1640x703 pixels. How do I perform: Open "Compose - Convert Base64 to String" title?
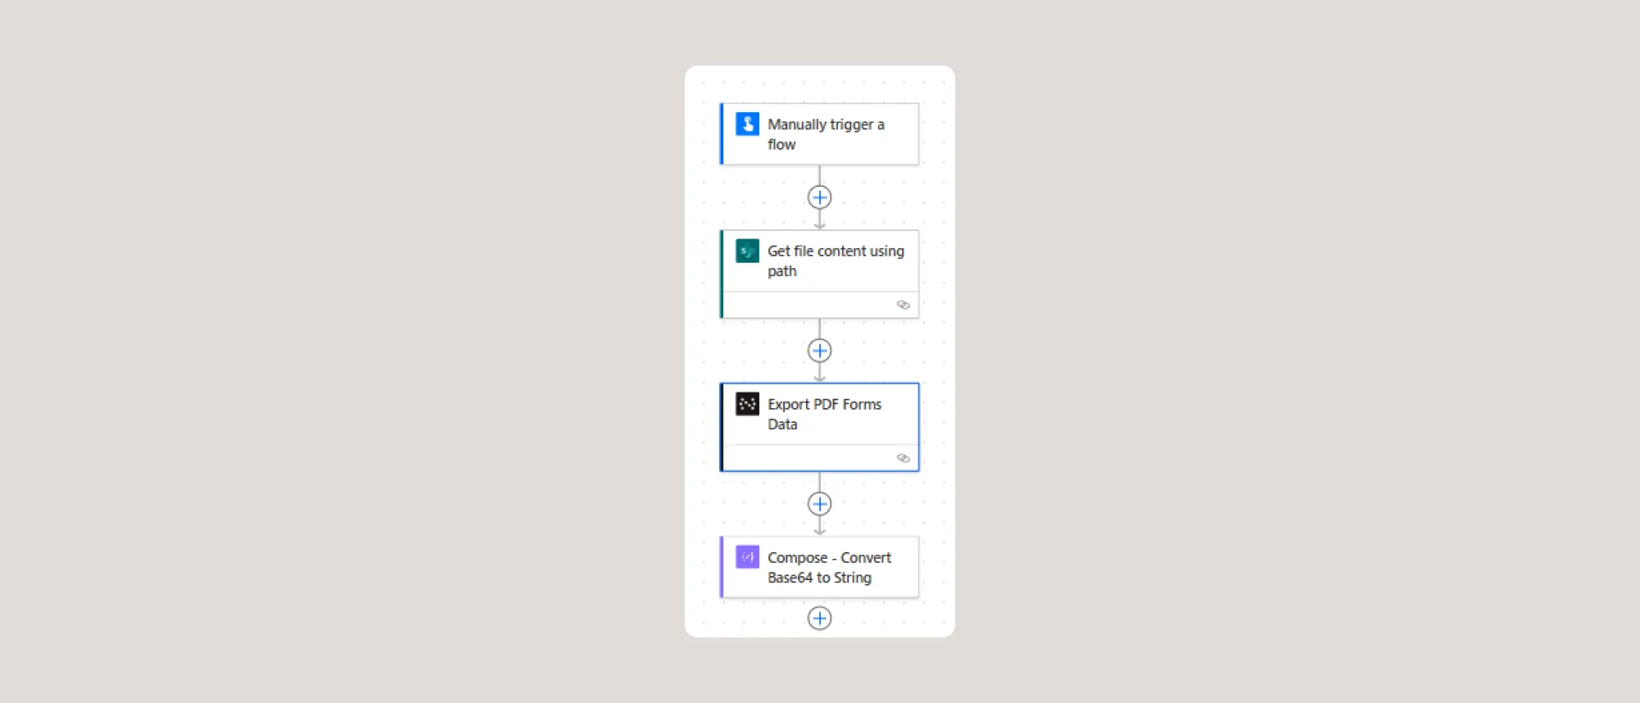click(829, 567)
